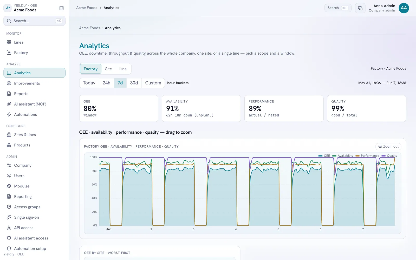
Task: Click the Yieldly logo icon
Action: pos(8,8)
